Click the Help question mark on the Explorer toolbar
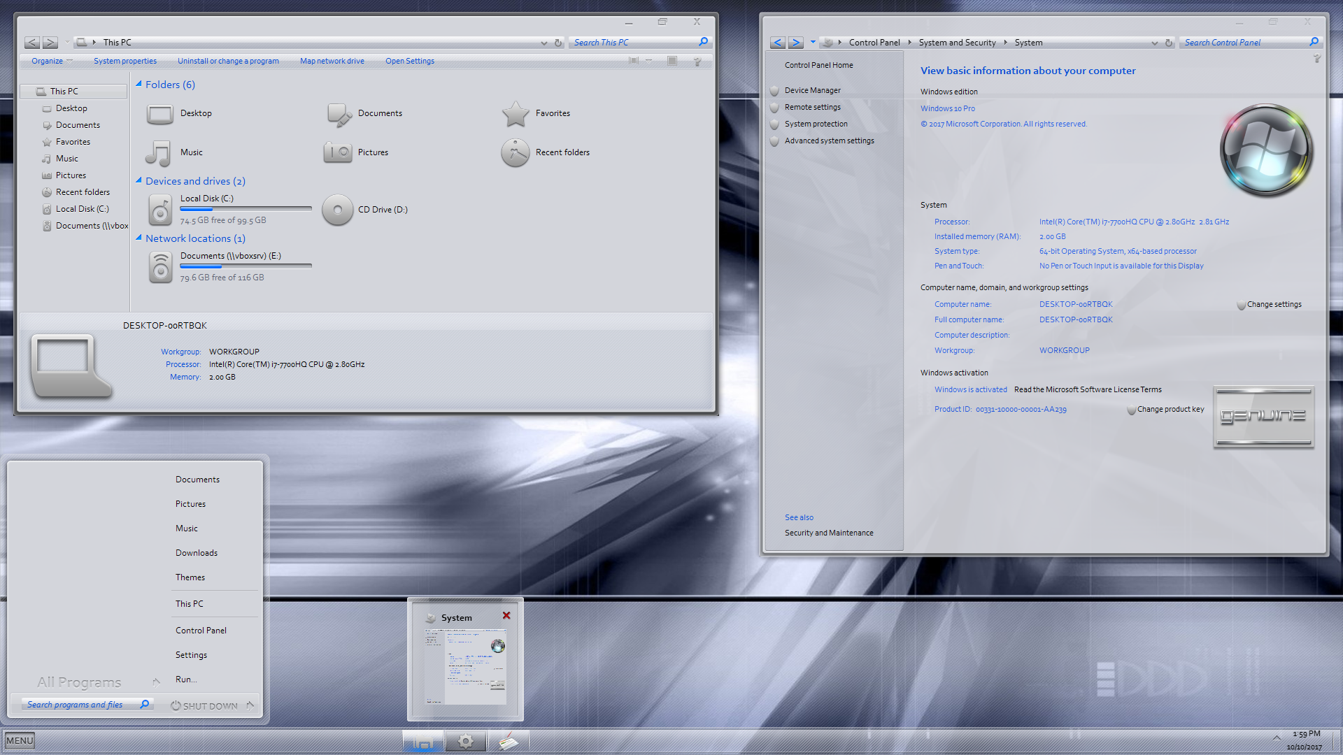 point(697,61)
